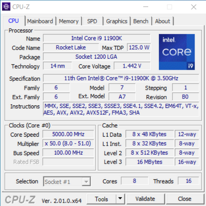The width and height of the screenshot is (206, 206).
Task: Minimize the CPU-Z window
Action: (146, 7)
